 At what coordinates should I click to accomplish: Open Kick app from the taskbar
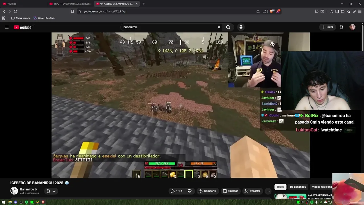[x=32, y=202]
